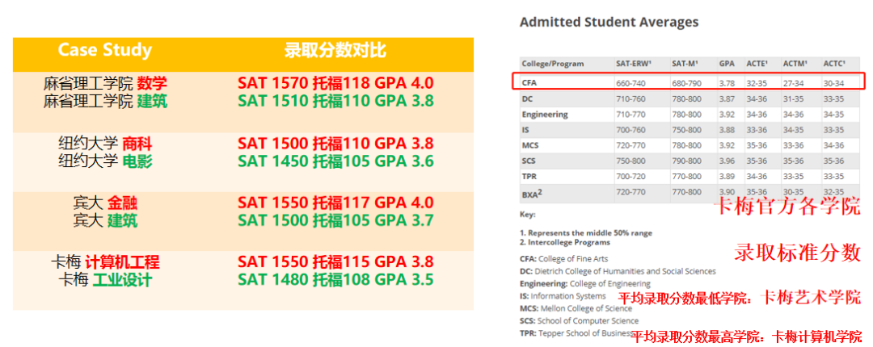Image resolution: width=873 pixels, height=347 pixels.
Task: Click TPR's SAT-ERW value '700-720'
Action: point(631,177)
